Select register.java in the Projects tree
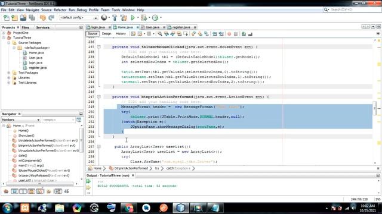 pos(38,68)
